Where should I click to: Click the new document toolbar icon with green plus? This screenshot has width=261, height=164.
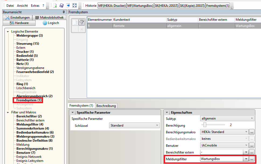tap(55, 5)
